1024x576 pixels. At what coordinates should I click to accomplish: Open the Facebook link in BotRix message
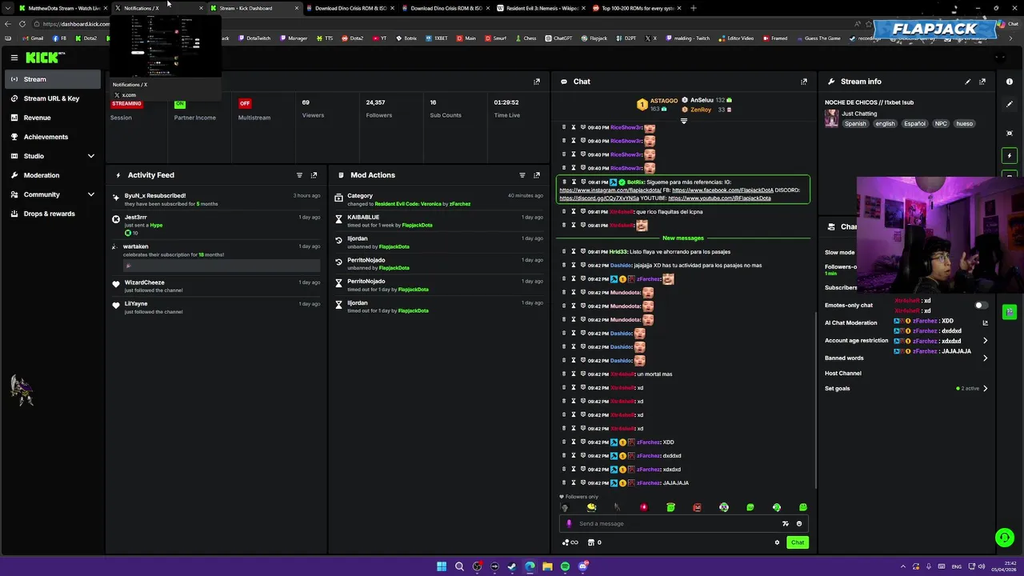click(722, 190)
